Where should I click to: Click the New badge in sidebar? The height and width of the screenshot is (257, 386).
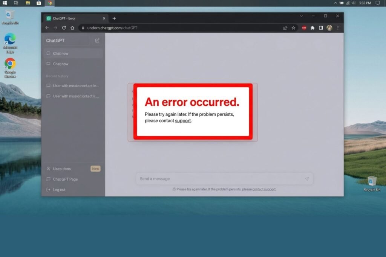pos(95,169)
